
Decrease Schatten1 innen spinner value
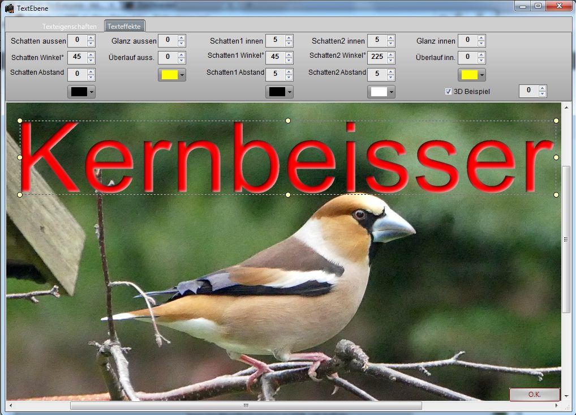pyautogui.click(x=289, y=44)
